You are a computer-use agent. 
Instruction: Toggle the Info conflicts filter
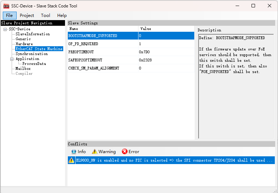click(78, 152)
